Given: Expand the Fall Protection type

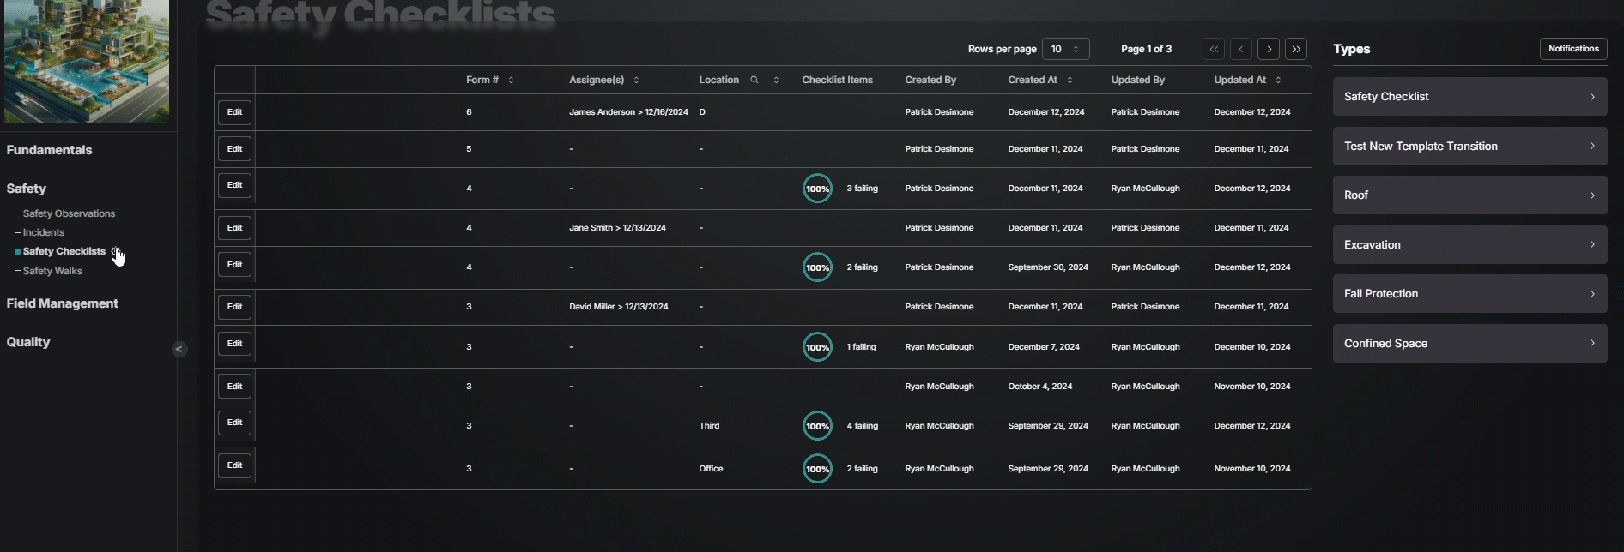Looking at the screenshot, I should (1469, 294).
